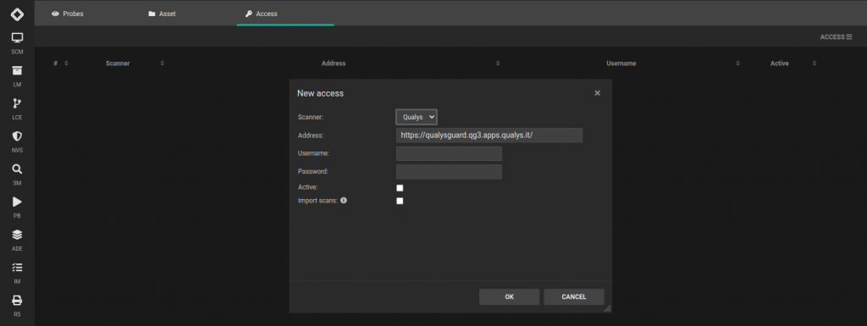867x326 pixels.
Task: Sort by Username column arrows
Action: [x=737, y=64]
